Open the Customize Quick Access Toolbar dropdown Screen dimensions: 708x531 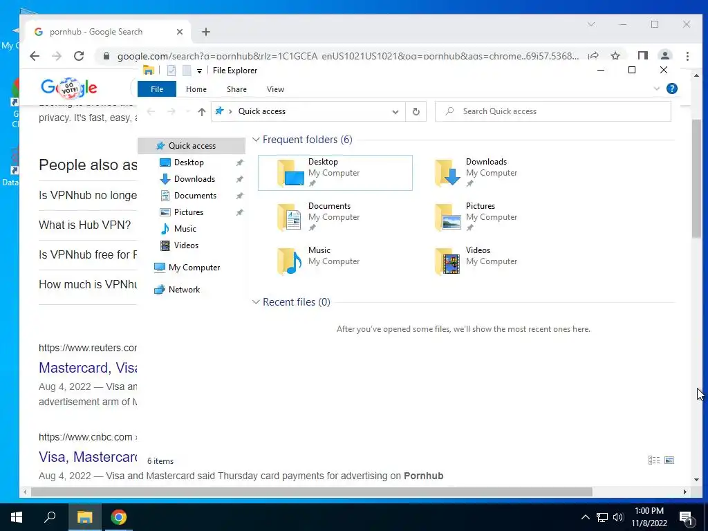[199, 71]
